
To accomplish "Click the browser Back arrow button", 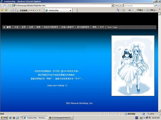I will (x=3, y=5).
